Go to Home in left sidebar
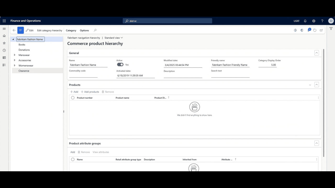Viewport: 335px width, 188px height. [x=4, y=36]
